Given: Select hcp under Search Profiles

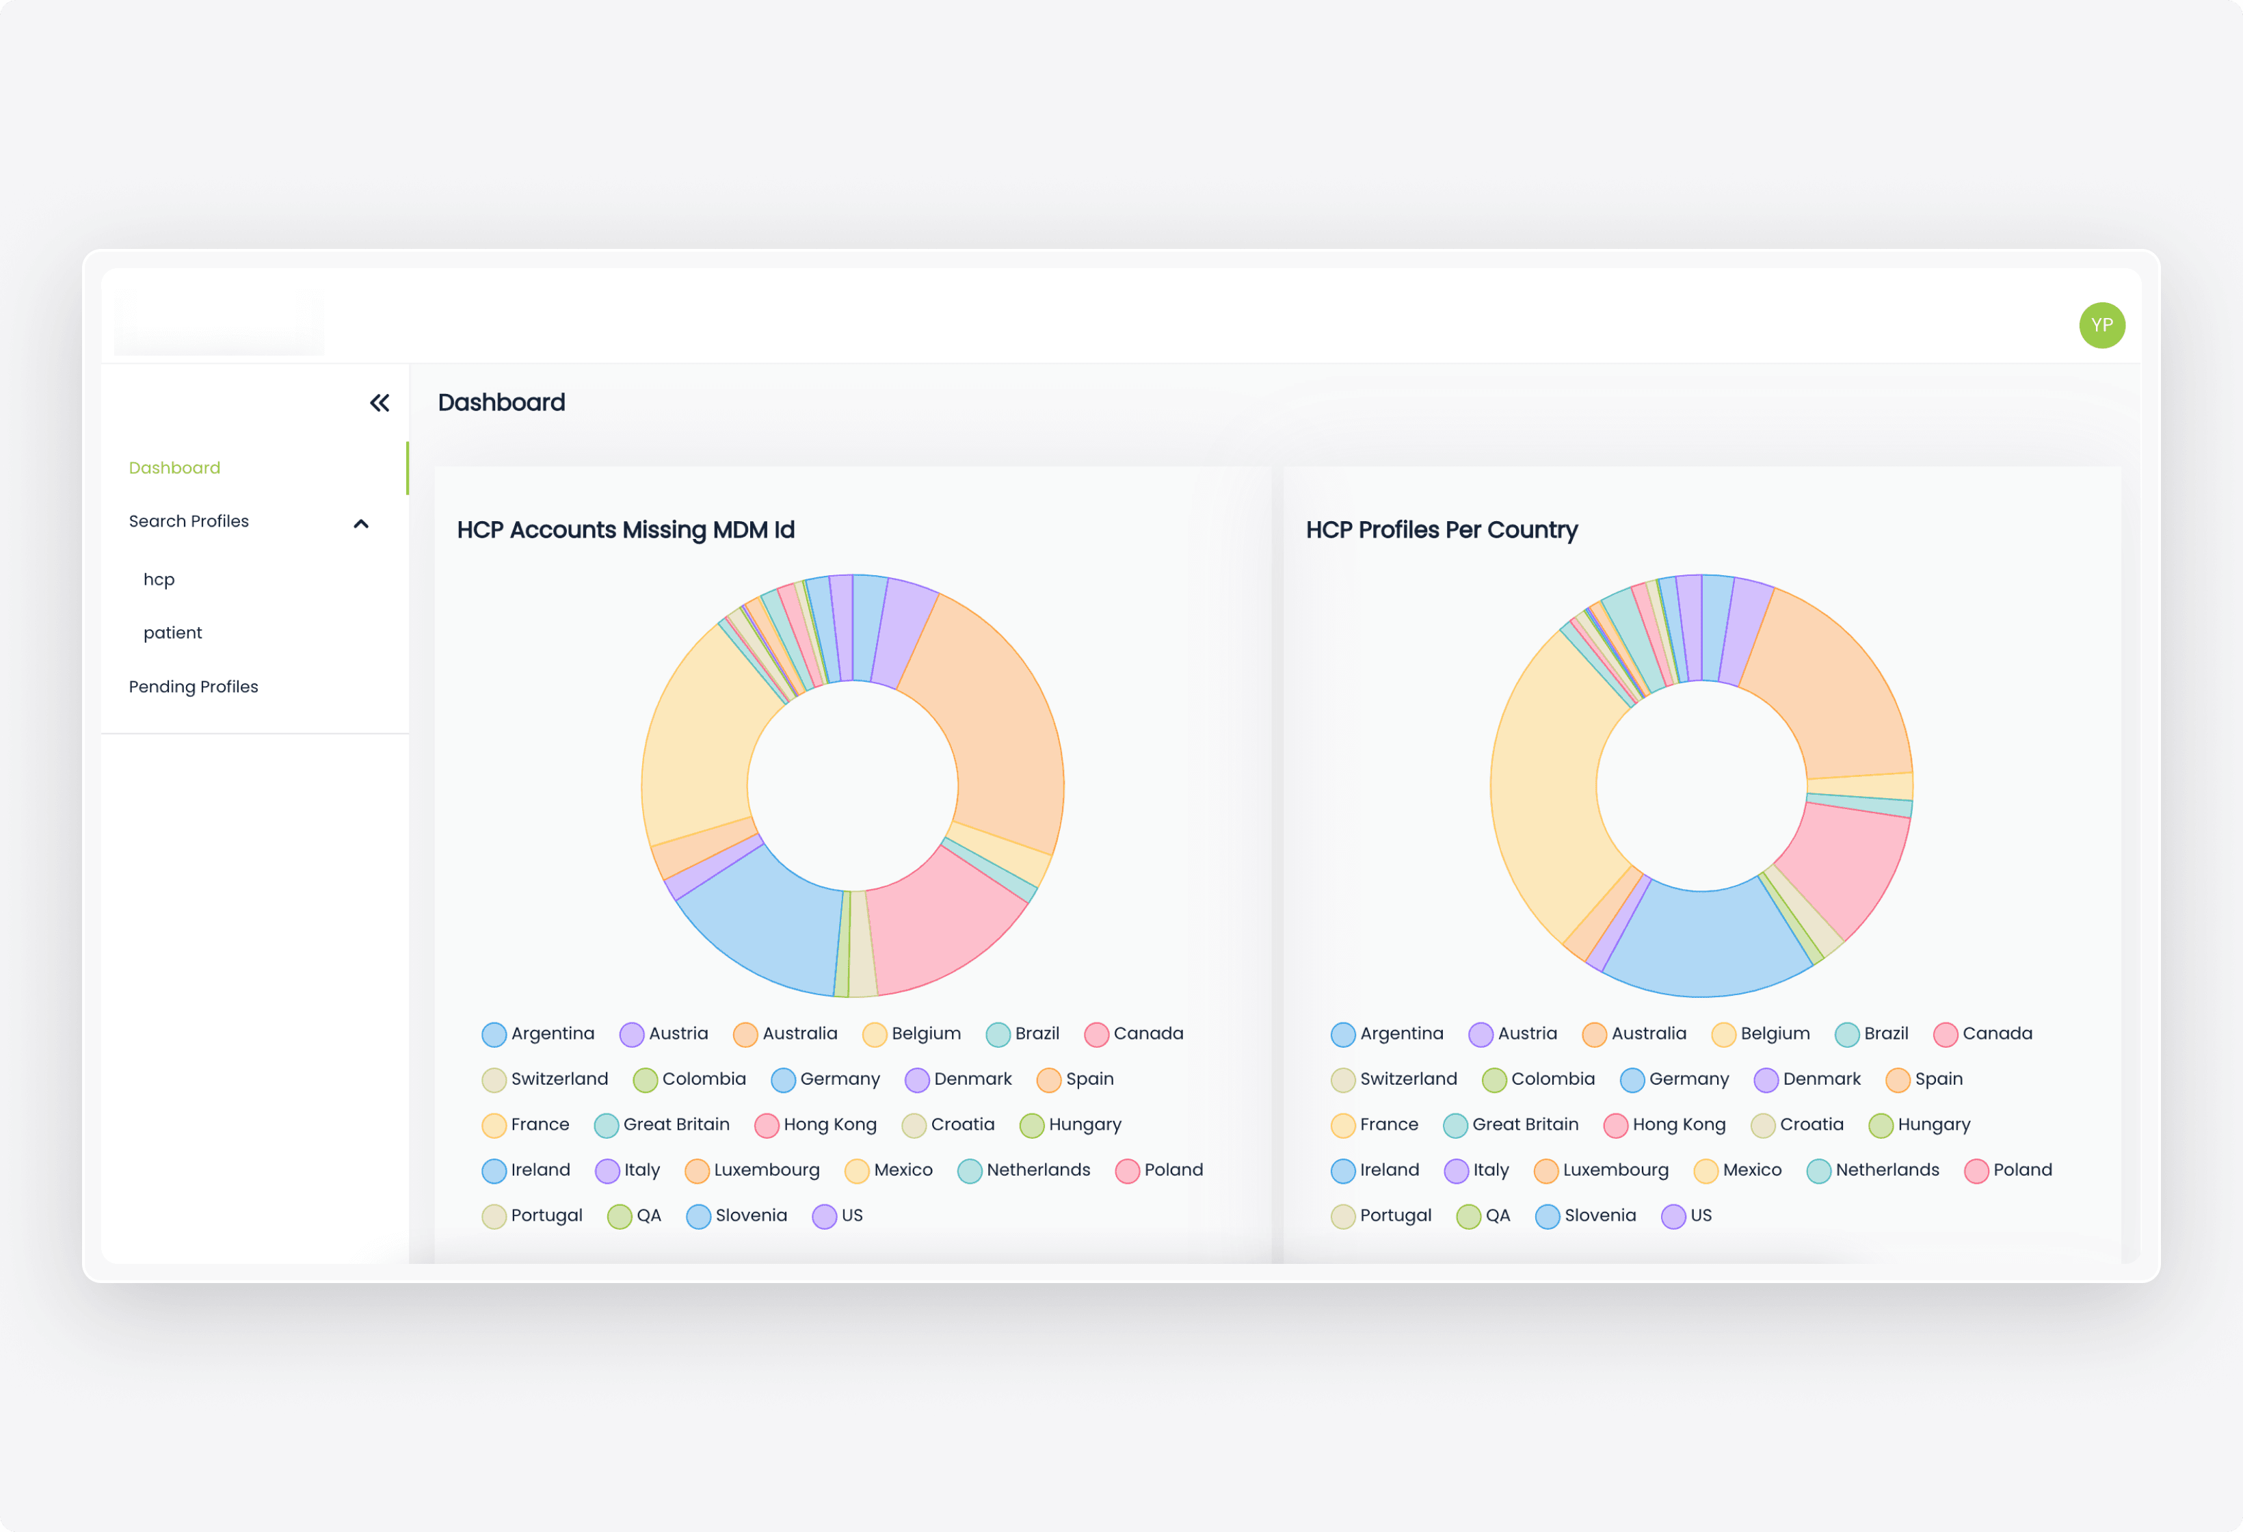Looking at the screenshot, I should coord(159,579).
